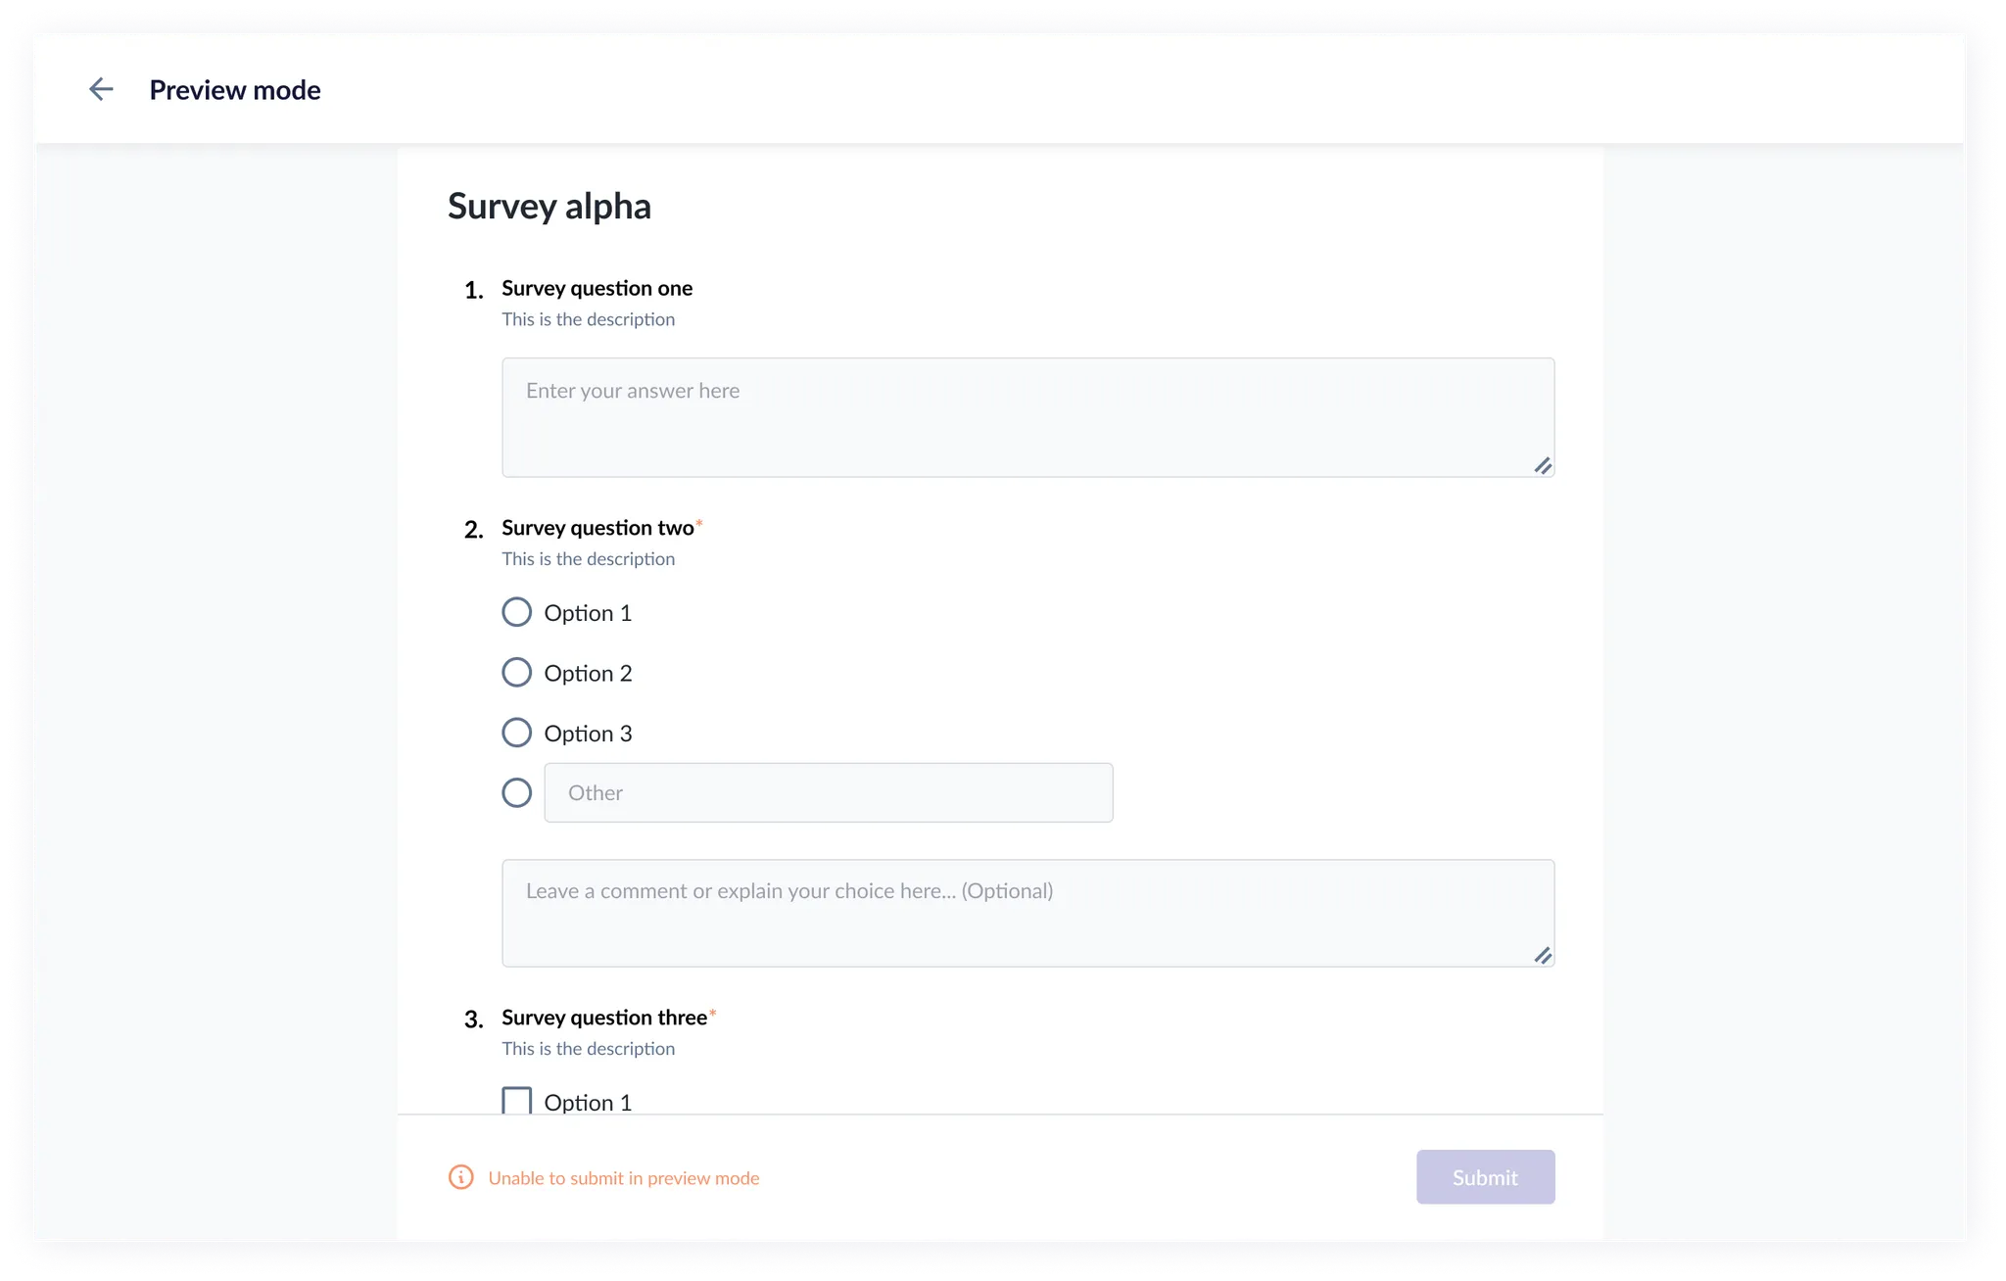Click the 'Survey question three' label
Viewport: 2006px width, 1281px height.
coord(604,1018)
